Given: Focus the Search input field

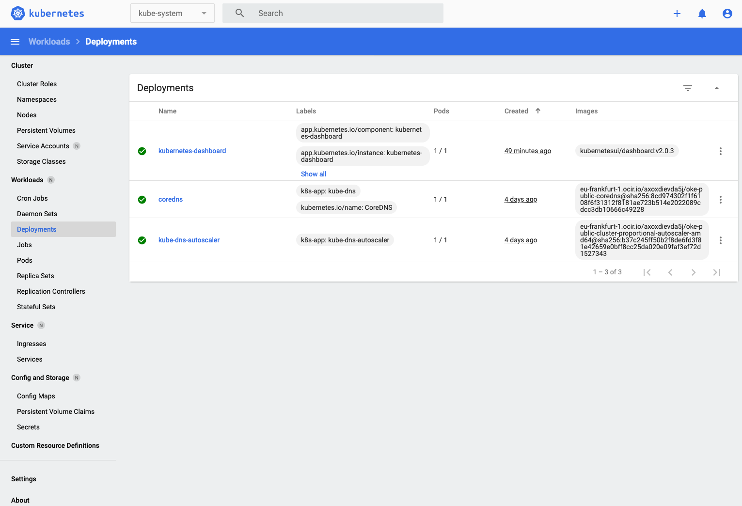Looking at the screenshot, I should pos(333,13).
